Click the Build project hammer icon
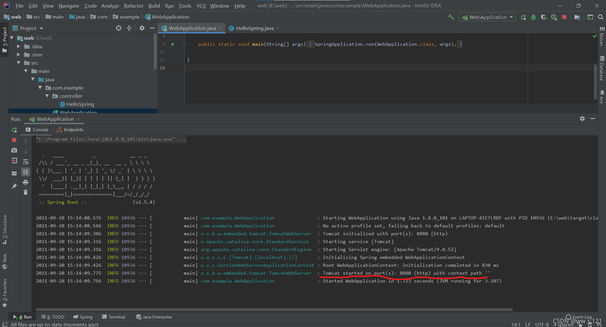Screen dimensions: 606x327 tap(451, 17)
